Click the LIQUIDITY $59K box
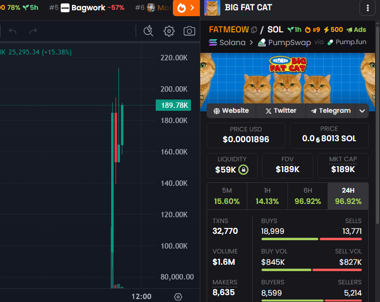 coord(232,166)
